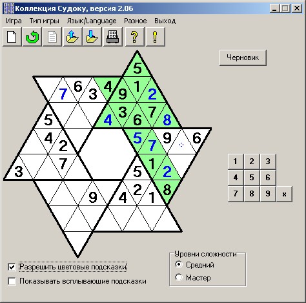The image size is (306, 303).
Task: Open the Тип игры menu
Action: point(44,21)
